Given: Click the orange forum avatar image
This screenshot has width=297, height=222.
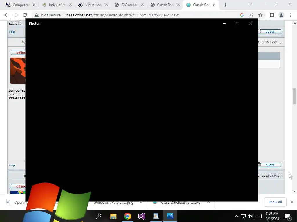Looking at the screenshot, I should click(18, 71).
